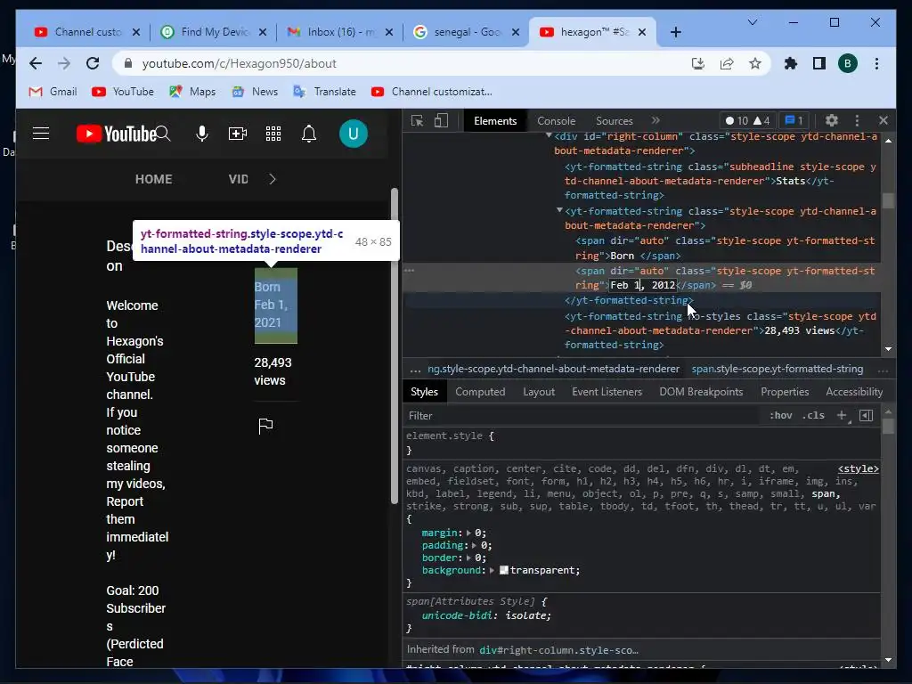Open the Maps bookmark
Screen dimensions: 912x684
[x=192, y=92]
